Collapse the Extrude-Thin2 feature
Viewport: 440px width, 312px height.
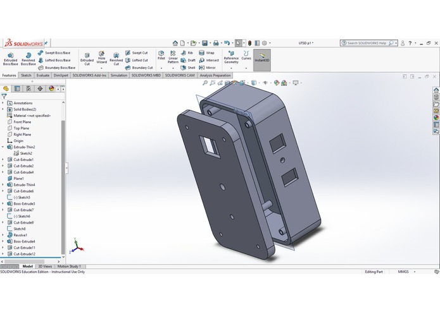point(3,147)
